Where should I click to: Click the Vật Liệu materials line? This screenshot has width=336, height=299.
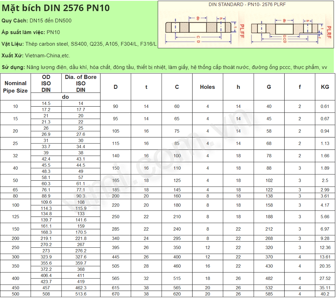pos(79,44)
